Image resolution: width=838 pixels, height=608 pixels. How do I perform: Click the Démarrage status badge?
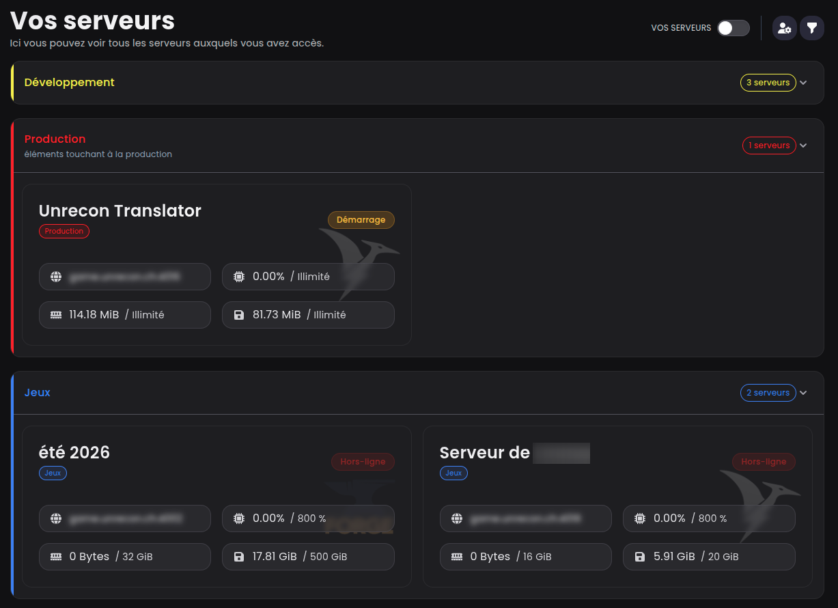361,220
